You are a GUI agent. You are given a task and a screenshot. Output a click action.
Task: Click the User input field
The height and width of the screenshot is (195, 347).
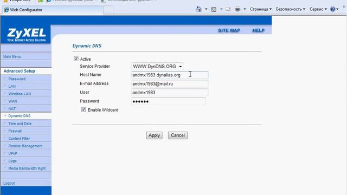[x=170, y=93]
